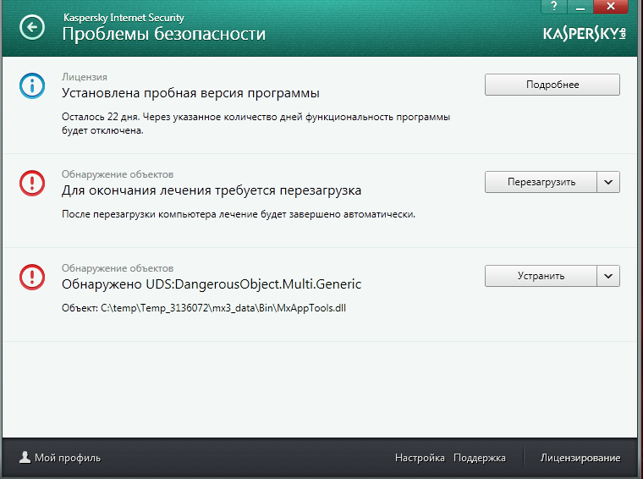Image resolution: width=643 pixels, height=479 pixels.
Task: Click the Устранить button
Action: 541,276
